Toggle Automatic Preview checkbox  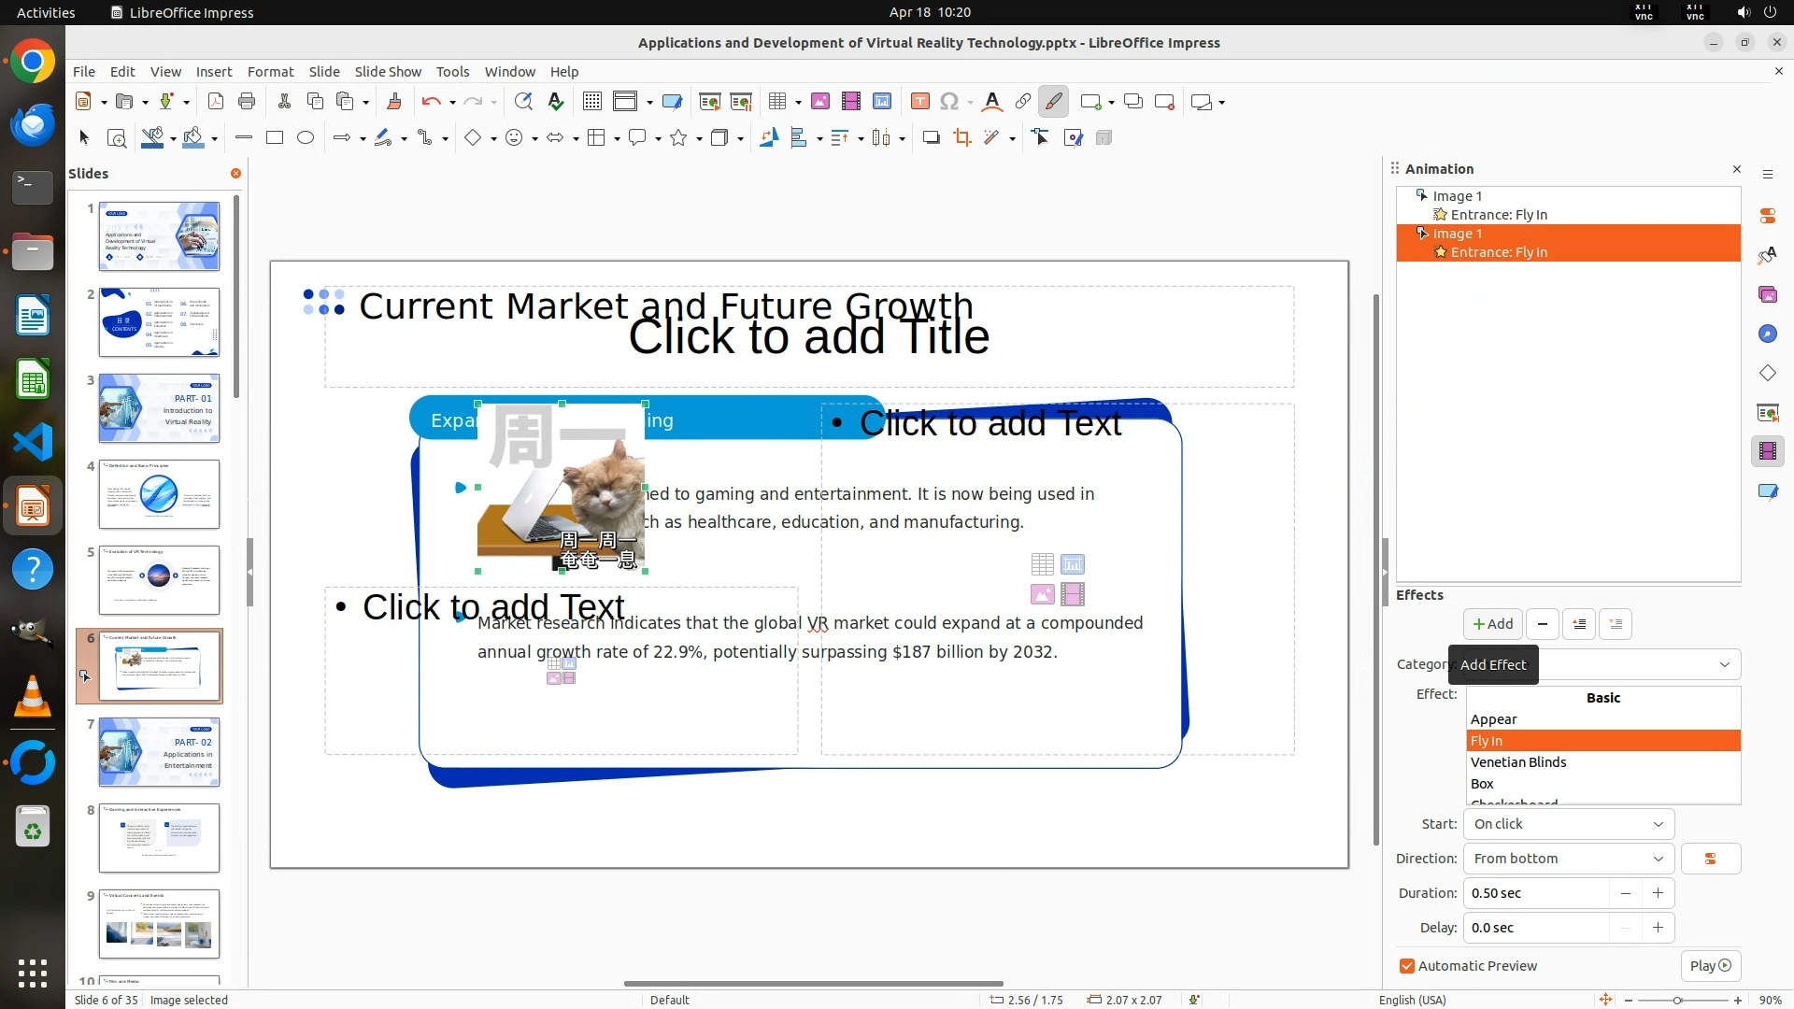1407,966
